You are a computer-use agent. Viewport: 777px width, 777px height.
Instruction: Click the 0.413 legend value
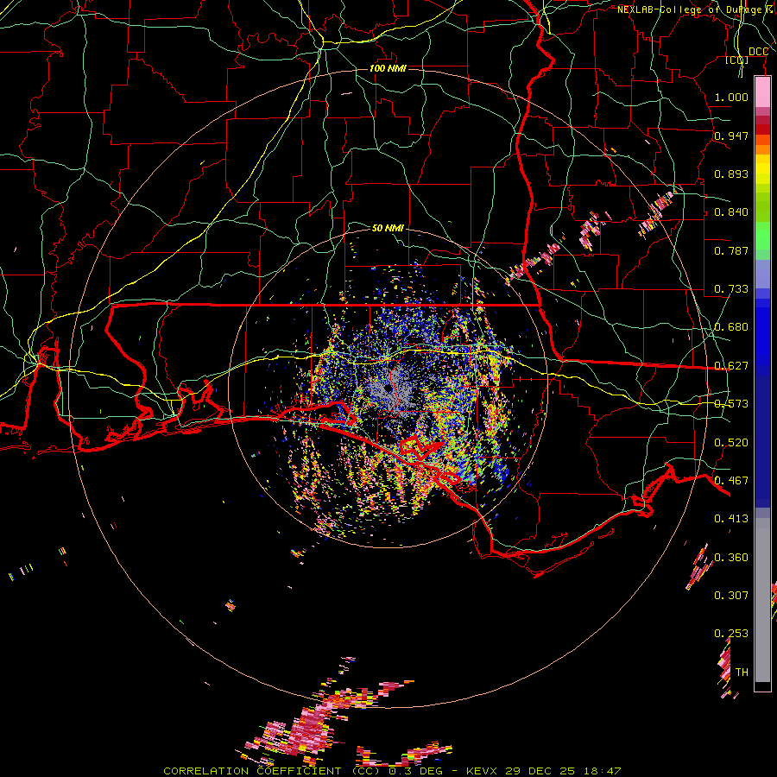[x=731, y=519]
